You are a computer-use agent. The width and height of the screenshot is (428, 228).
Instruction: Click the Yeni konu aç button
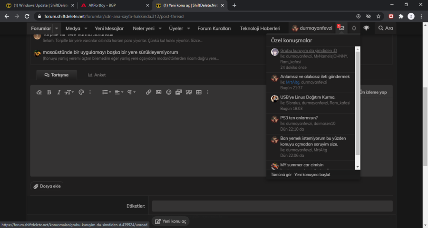171,221
